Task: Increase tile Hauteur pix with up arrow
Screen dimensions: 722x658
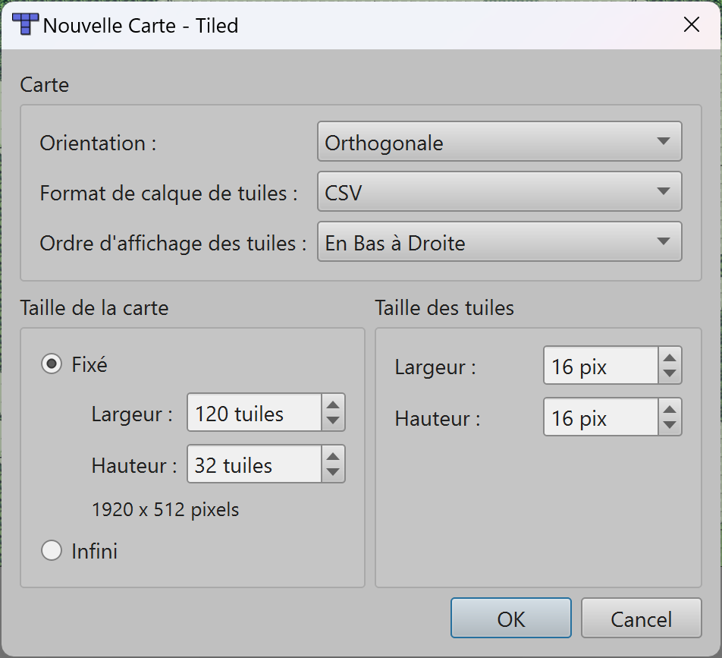Action: click(x=669, y=409)
